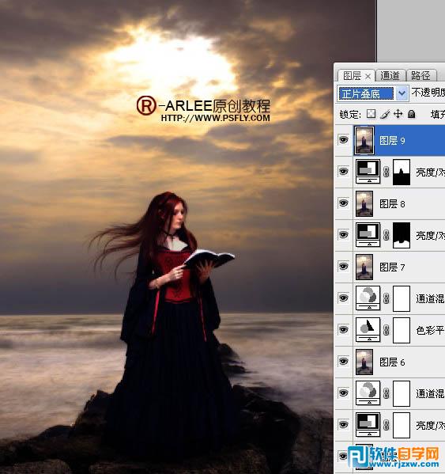Click the lock image pixels brush icon
The height and width of the screenshot is (474, 445).
click(x=385, y=114)
